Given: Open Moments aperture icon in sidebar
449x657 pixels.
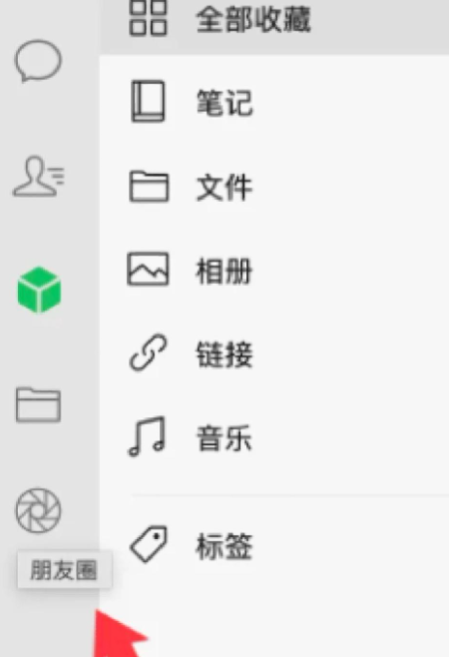Looking at the screenshot, I should click(x=38, y=510).
